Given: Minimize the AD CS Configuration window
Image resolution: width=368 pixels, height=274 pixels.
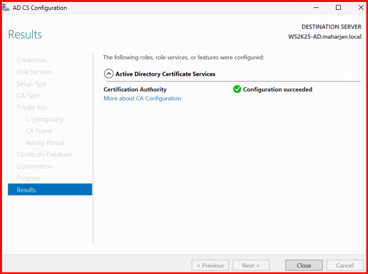Looking at the screenshot, I should 316,8.
